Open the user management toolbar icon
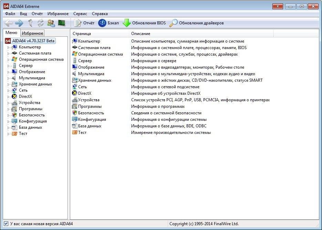 [51, 23]
